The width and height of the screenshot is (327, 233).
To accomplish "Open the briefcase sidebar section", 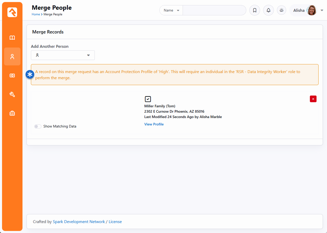I will click(12, 113).
